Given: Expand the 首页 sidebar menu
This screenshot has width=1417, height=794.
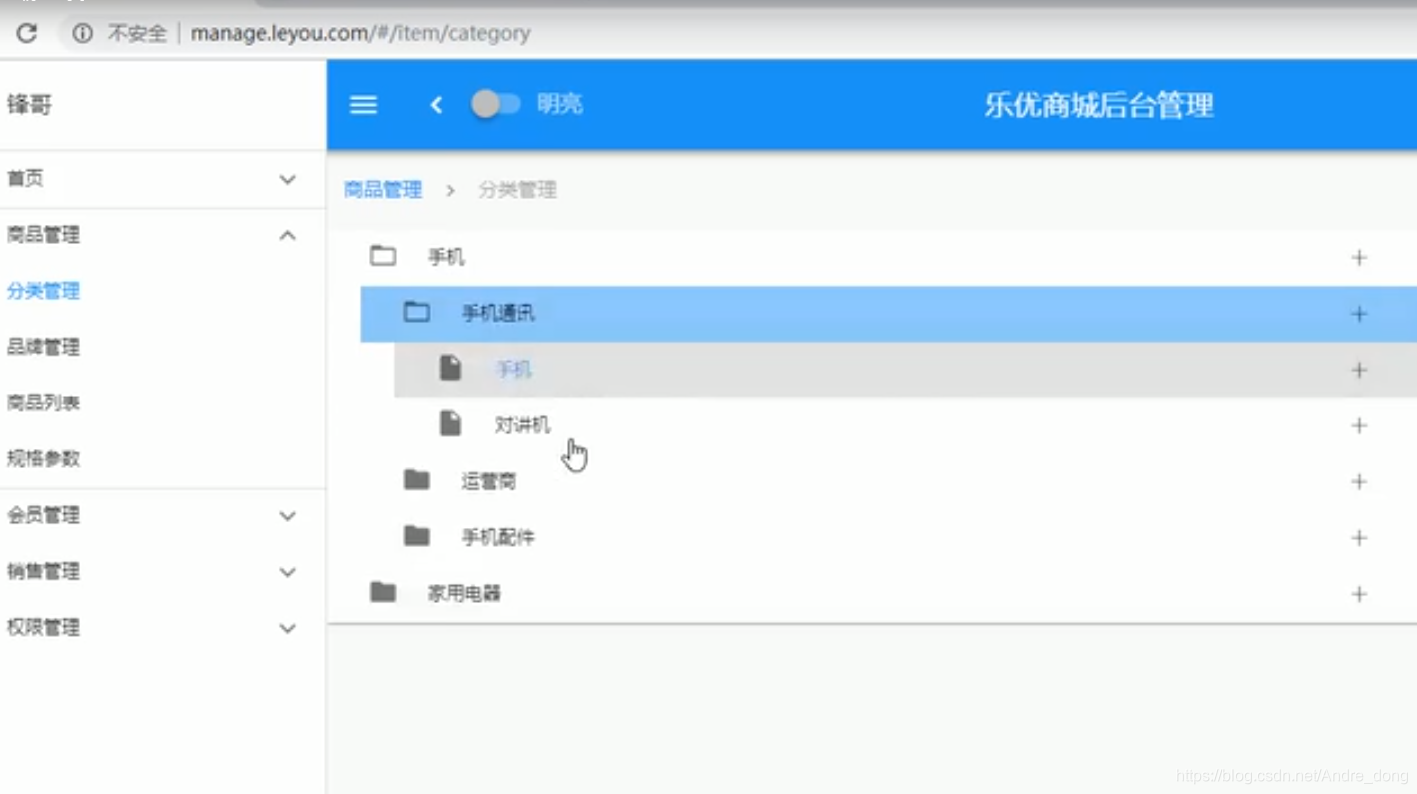Looking at the screenshot, I should [287, 179].
